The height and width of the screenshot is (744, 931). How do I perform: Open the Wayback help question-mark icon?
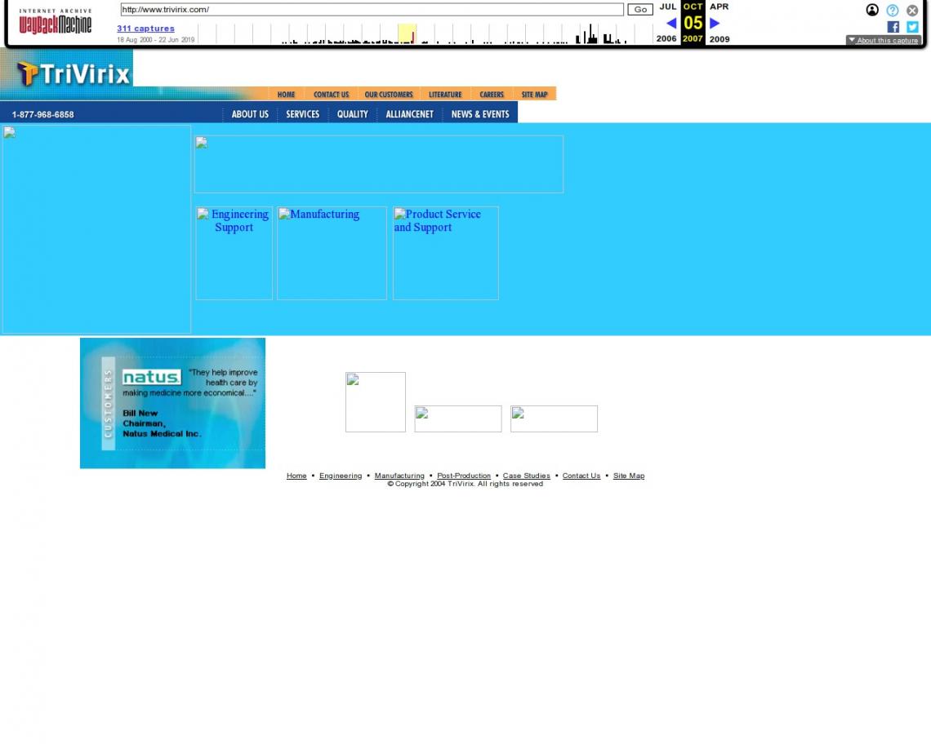tap(893, 10)
